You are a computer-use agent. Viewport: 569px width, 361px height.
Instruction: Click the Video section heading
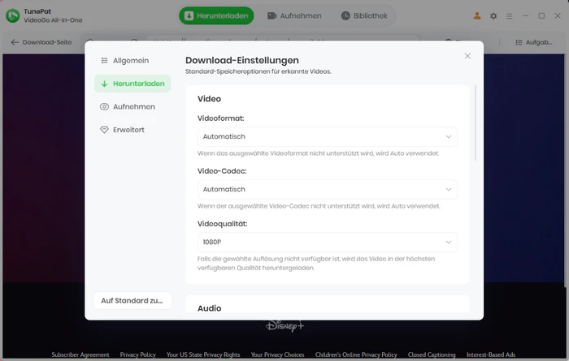pyautogui.click(x=209, y=99)
